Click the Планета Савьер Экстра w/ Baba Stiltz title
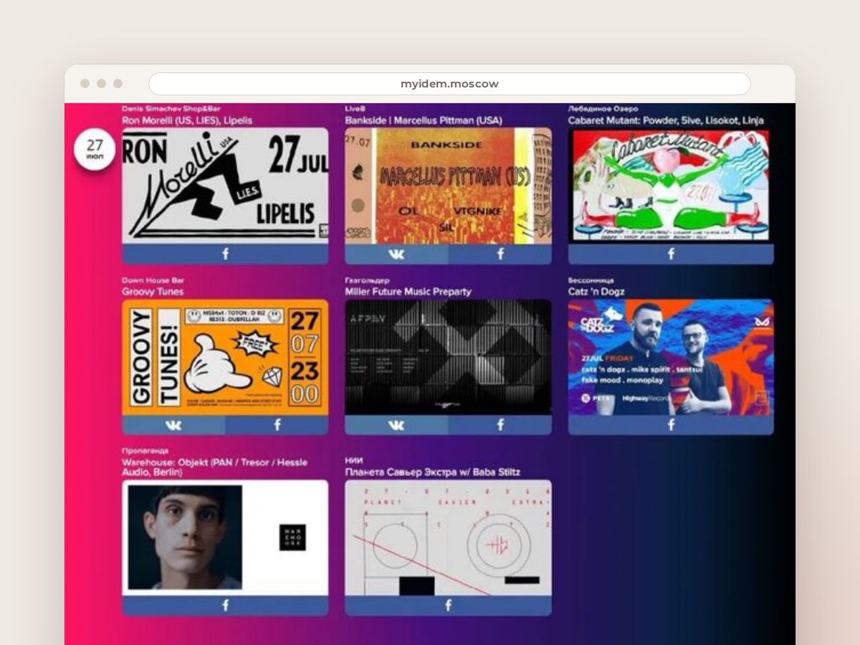 pyautogui.click(x=433, y=472)
